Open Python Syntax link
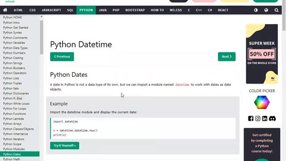Viewport: 286px width, 161px height. pos(13,33)
